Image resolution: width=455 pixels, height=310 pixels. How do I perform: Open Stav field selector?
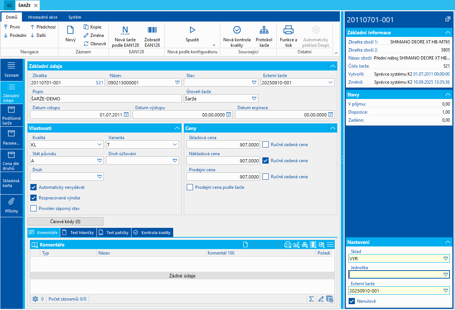pos(254,83)
